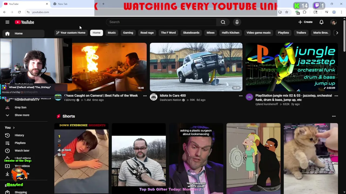The image size is (346, 194).
Task: Select the Playlists chip
Action: (x=283, y=33)
